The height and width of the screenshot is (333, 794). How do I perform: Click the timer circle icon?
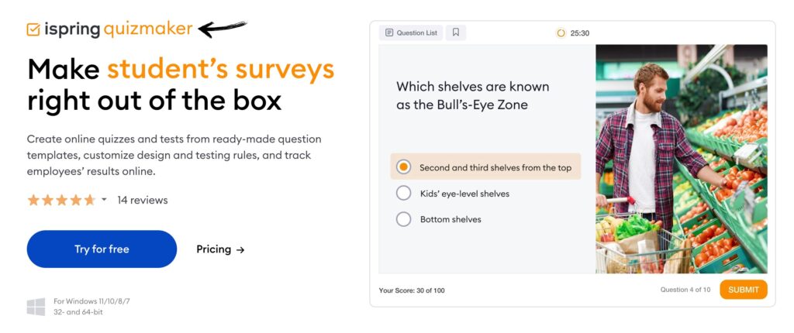click(561, 33)
